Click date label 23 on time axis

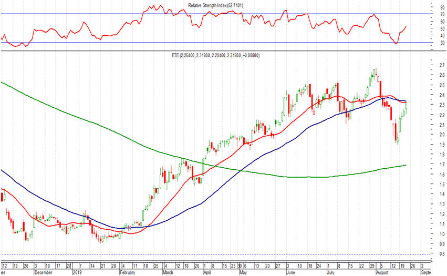[x=233, y=266]
